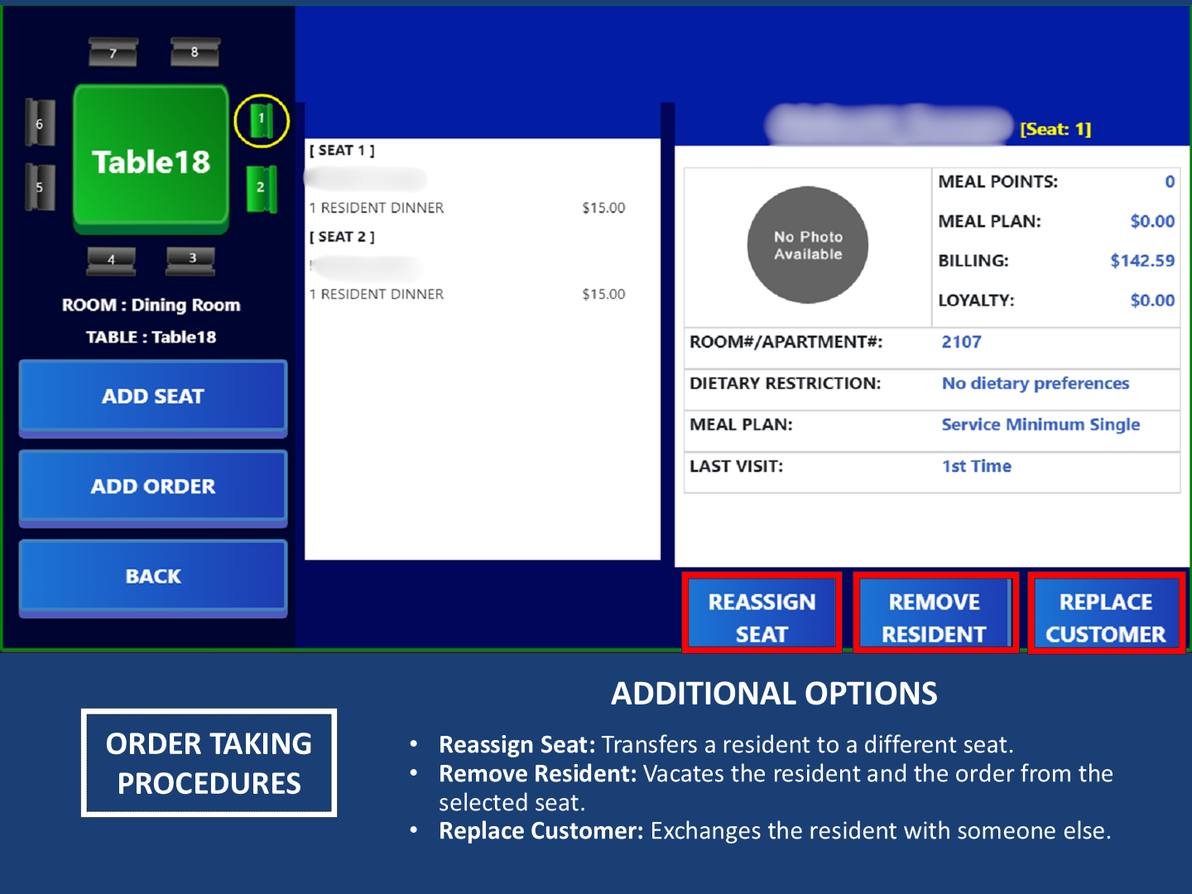Screen dimensions: 1192x894
Task: Click empty seat 3 chair
Action: coord(191,260)
